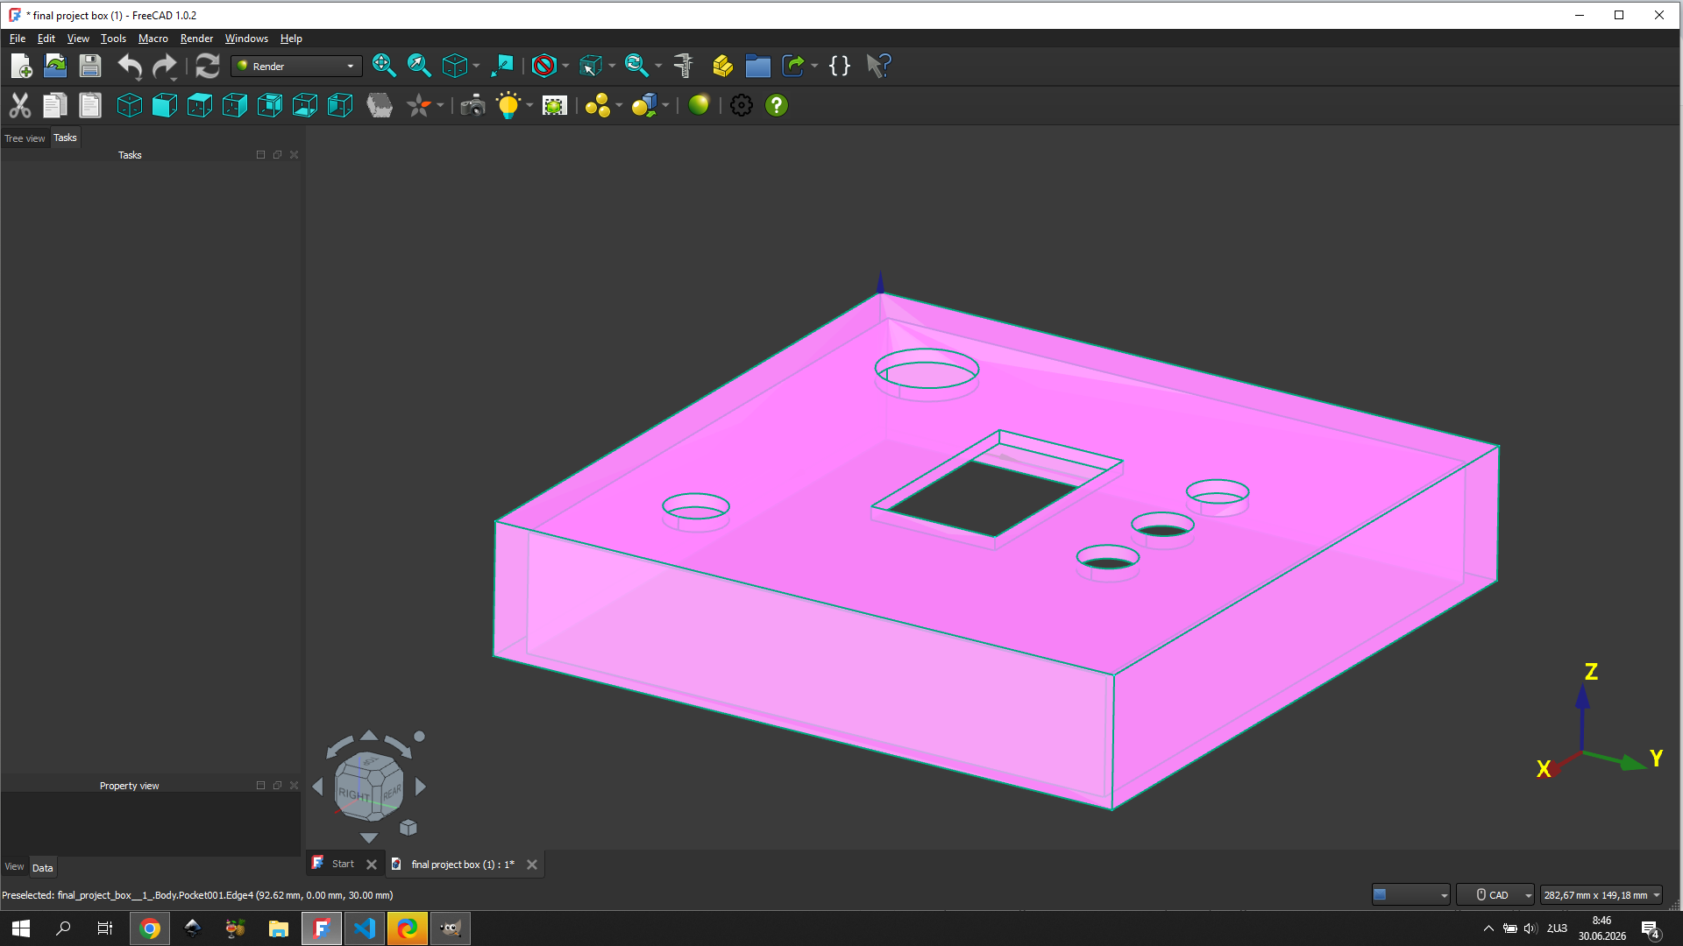Open the macro curly braces icon
Screen dimensions: 1683x946
click(x=839, y=66)
